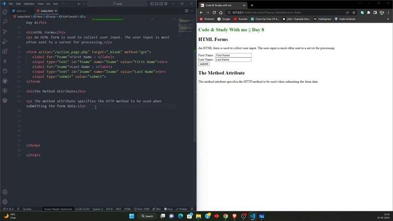
Task: Go back in the browser
Action: click(201, 12)
